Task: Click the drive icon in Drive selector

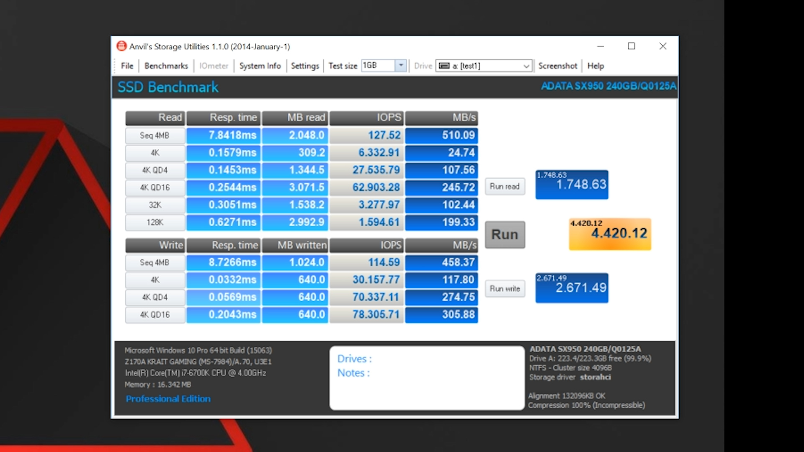Action: point(444,66)
